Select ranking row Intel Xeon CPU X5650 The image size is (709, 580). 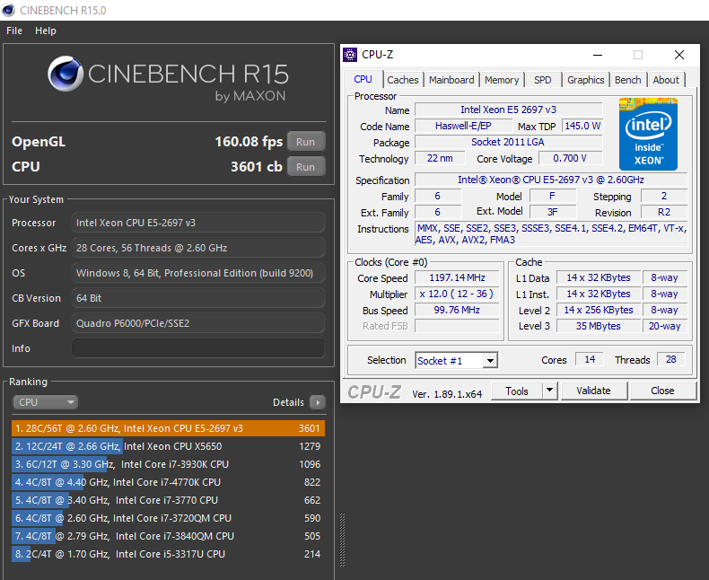[x=168, y=446]
